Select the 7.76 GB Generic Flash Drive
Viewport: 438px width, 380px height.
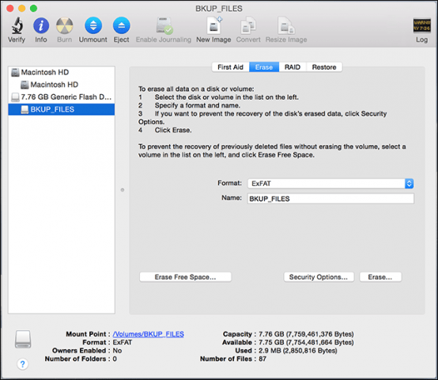pos(62,97)
